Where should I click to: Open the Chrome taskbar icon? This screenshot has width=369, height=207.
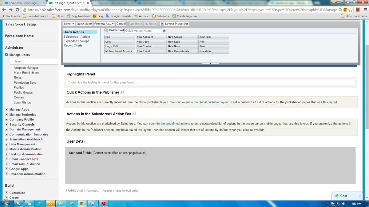pyautogui.click(x=82, y=203)
